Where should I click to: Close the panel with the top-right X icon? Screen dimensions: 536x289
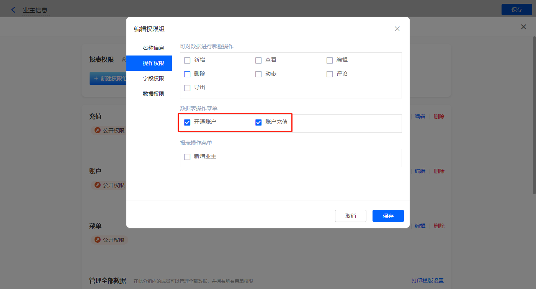pos(523,27)
